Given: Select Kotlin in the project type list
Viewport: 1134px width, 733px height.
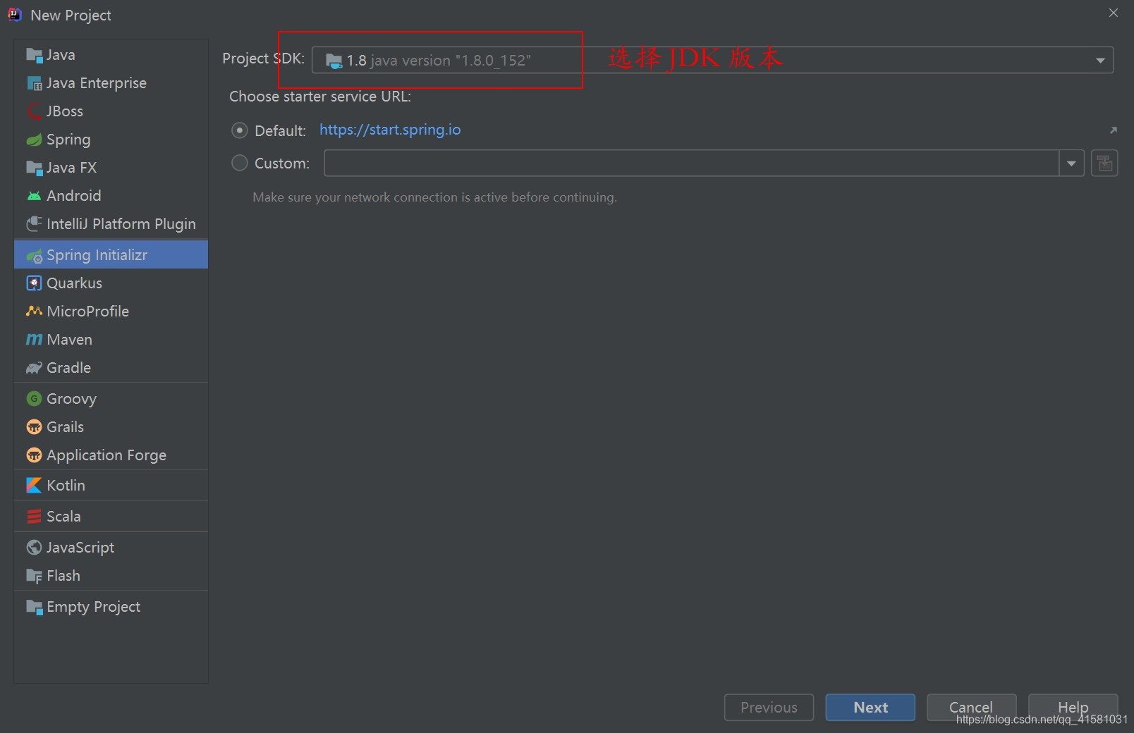Looking at the screenshot, I should 111,486.
